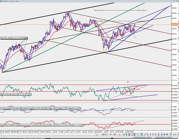Click the 100.0% Fibonacci label on left

pos(99,10)
